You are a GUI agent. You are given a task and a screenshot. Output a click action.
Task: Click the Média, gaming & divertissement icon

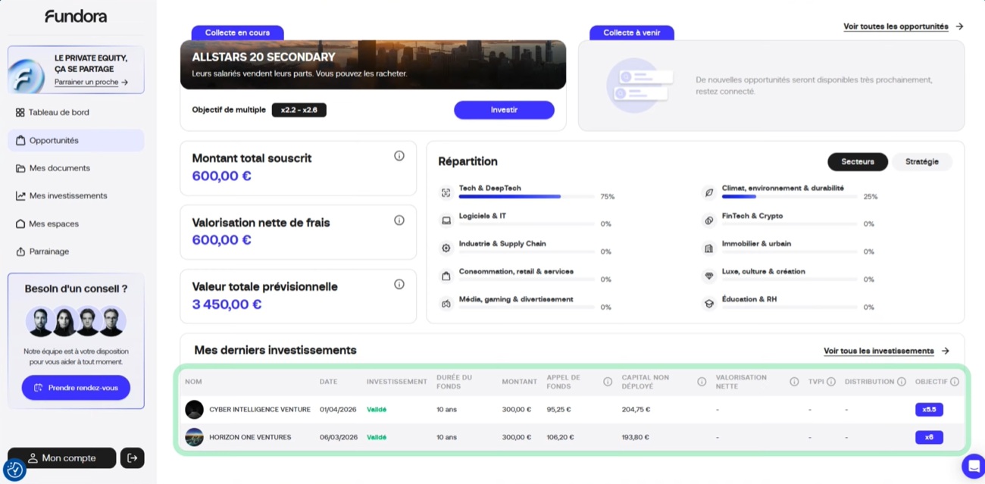446,304
